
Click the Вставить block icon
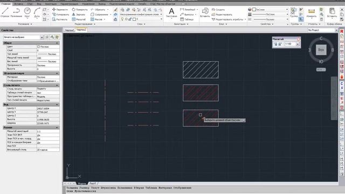pyautogui.click(x=205, y=12)
